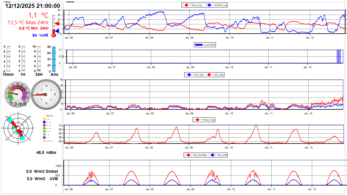
Task: Click the red Rad_GLOBAL legend marker
Action: pos(187,155)
